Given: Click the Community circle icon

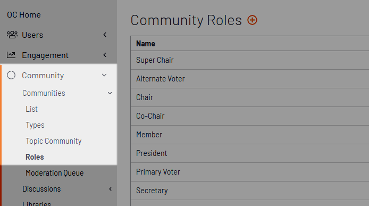Looking at the screenshot, I should [x=11, y=75].
